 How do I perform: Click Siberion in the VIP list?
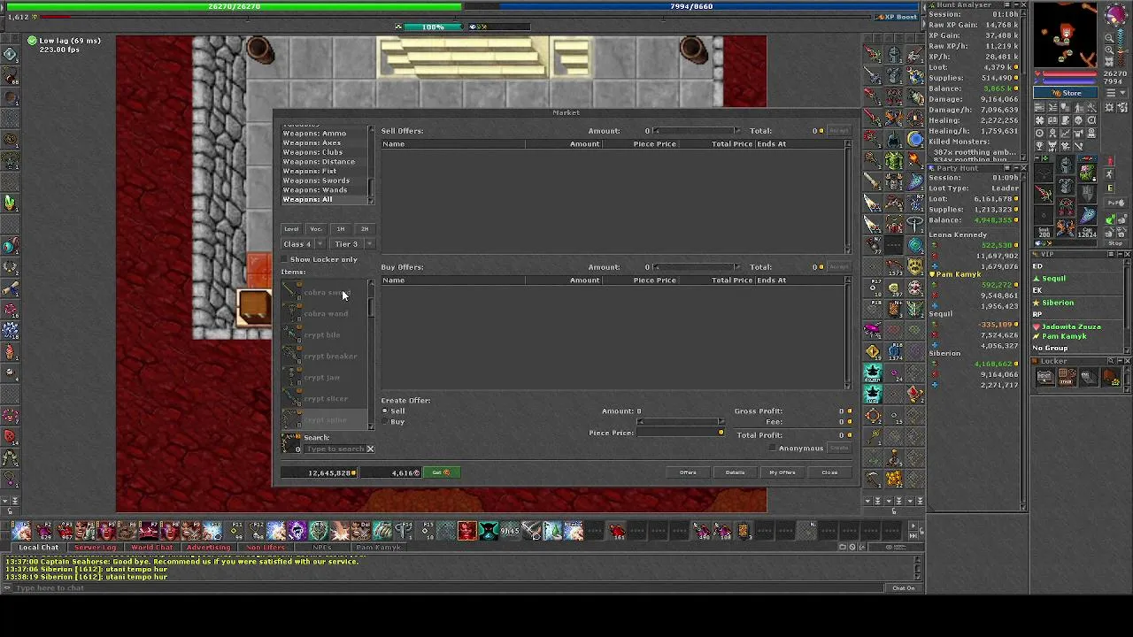(x=1058, y=303)
